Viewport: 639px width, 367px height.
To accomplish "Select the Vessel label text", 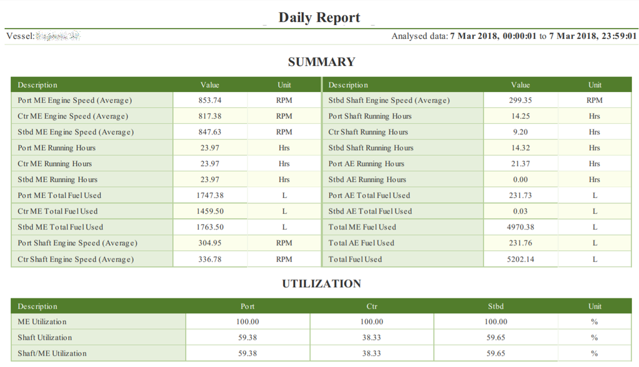I will [x=21, y=36].
